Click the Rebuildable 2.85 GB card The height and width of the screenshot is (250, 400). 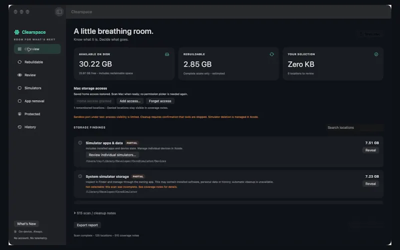[x=228, y=64]
